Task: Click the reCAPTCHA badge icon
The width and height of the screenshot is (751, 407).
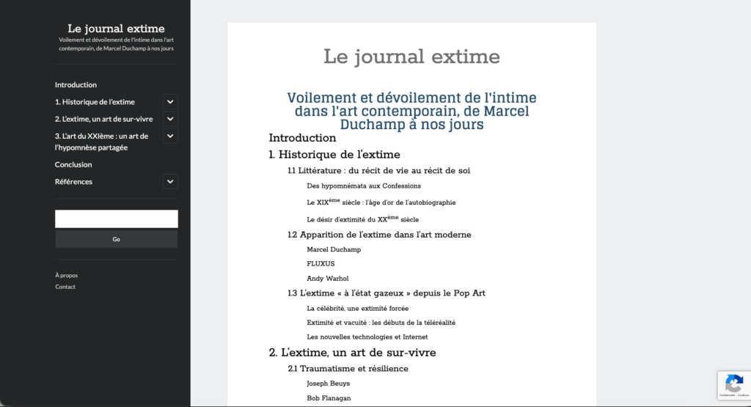Action: 733,383
